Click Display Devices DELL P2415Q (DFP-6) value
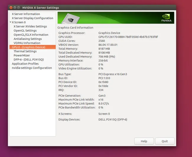The width and height of the screenshot is (192, 157). point(113,120)
